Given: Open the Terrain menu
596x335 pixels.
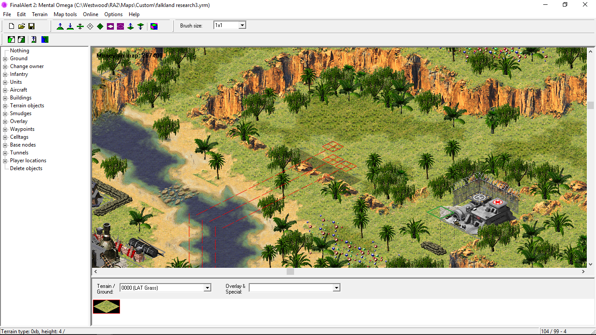Looking at the screenshot, I should [40, 14].
